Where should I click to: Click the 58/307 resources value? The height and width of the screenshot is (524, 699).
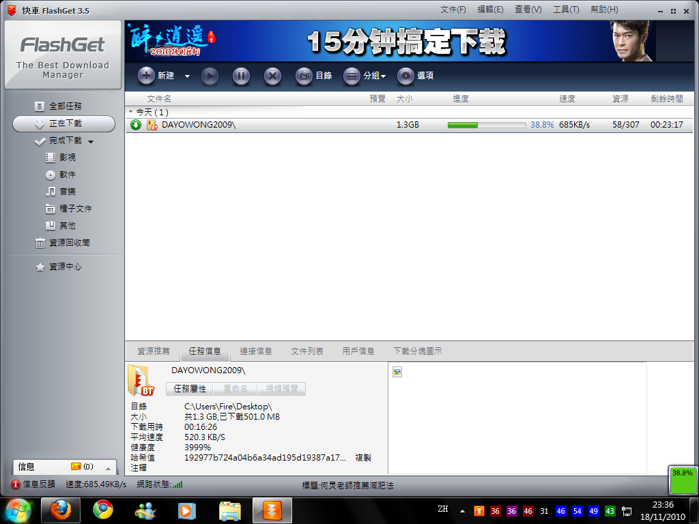coord(625,125)
